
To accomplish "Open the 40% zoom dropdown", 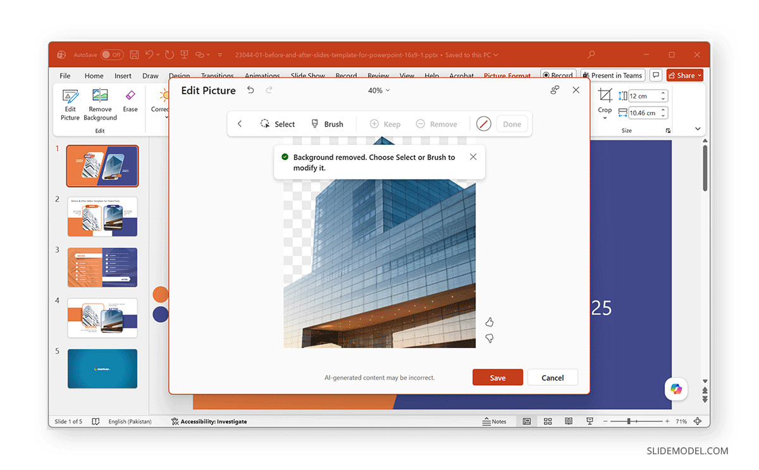I will 379,90.
